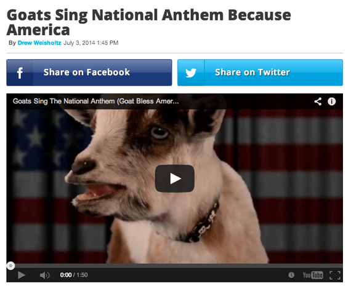
Task: Click the 'Share on Twitter' button text
Action: [x=252, y=72]
